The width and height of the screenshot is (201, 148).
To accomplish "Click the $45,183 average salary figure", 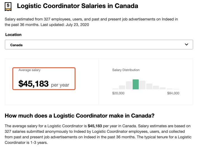I will pyautogui.click(x=33, y=84).
